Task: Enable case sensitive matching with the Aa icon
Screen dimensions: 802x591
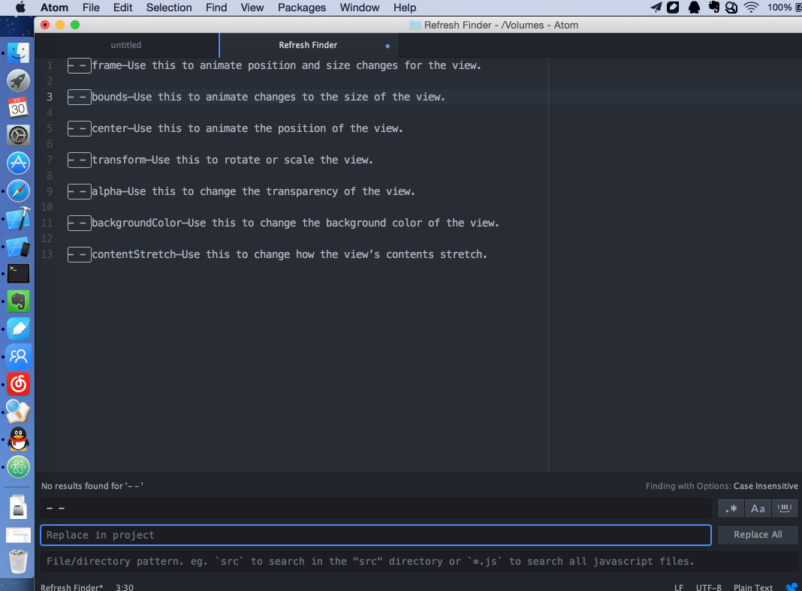Action: tap(758, 508)
